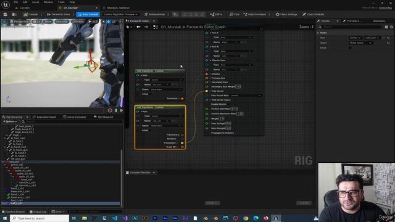
Task: Open the Edit menu
Action: point(25,2)
